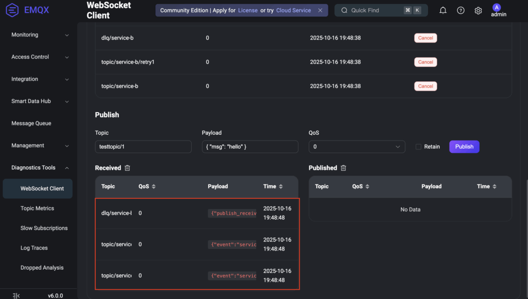Image resolution: width=528 pixels, height=299 pixels.
Task: Collapse sidebar using bottom-left icon
Action: (x=16, y=295)
